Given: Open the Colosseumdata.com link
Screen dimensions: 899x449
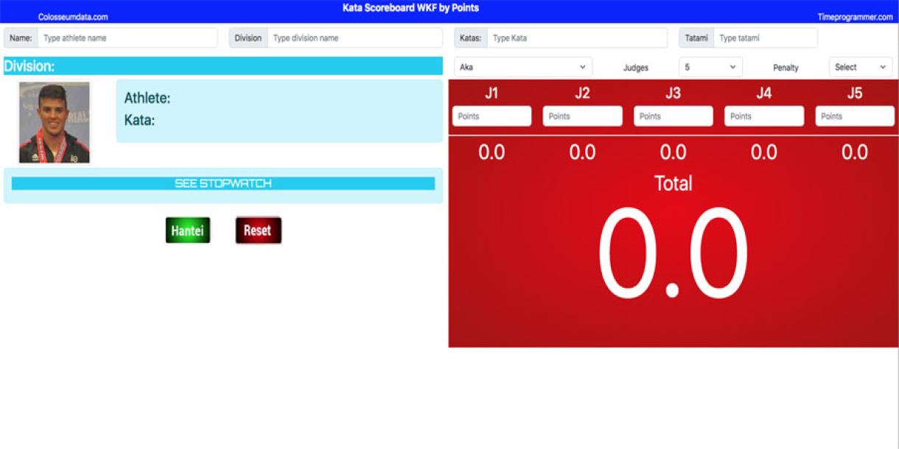Looking at the screenshot, I should pos(73,17).
